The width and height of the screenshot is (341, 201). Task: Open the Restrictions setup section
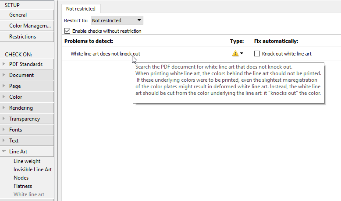coord(27,37)
